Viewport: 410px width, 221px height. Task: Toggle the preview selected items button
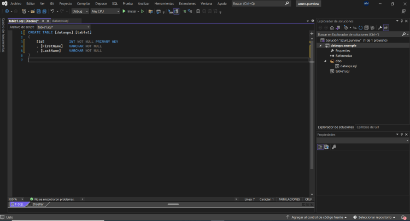(386, 27)
